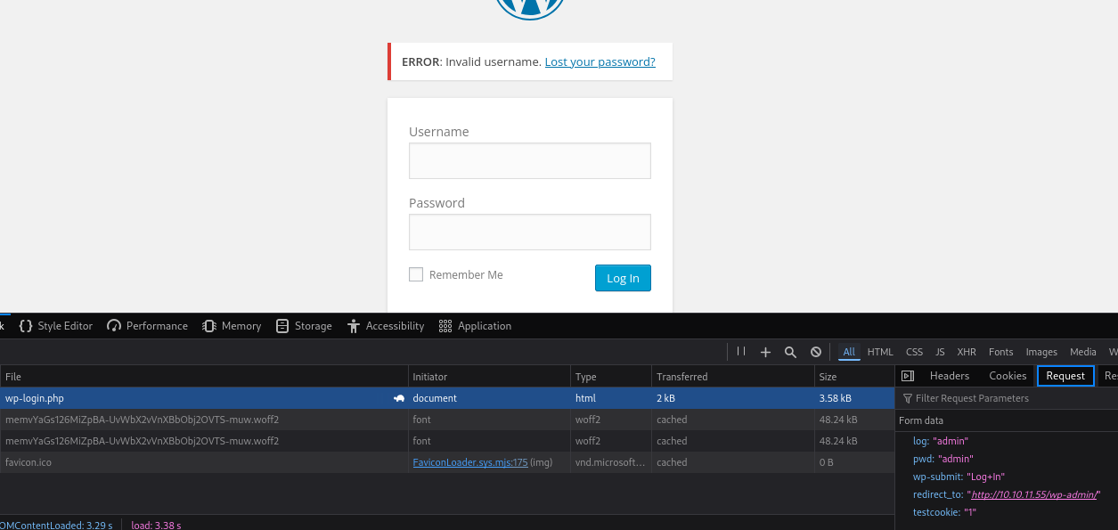
Task: Follow the Lost your password link
Action: pyautogui.click(x=600, y=61)
